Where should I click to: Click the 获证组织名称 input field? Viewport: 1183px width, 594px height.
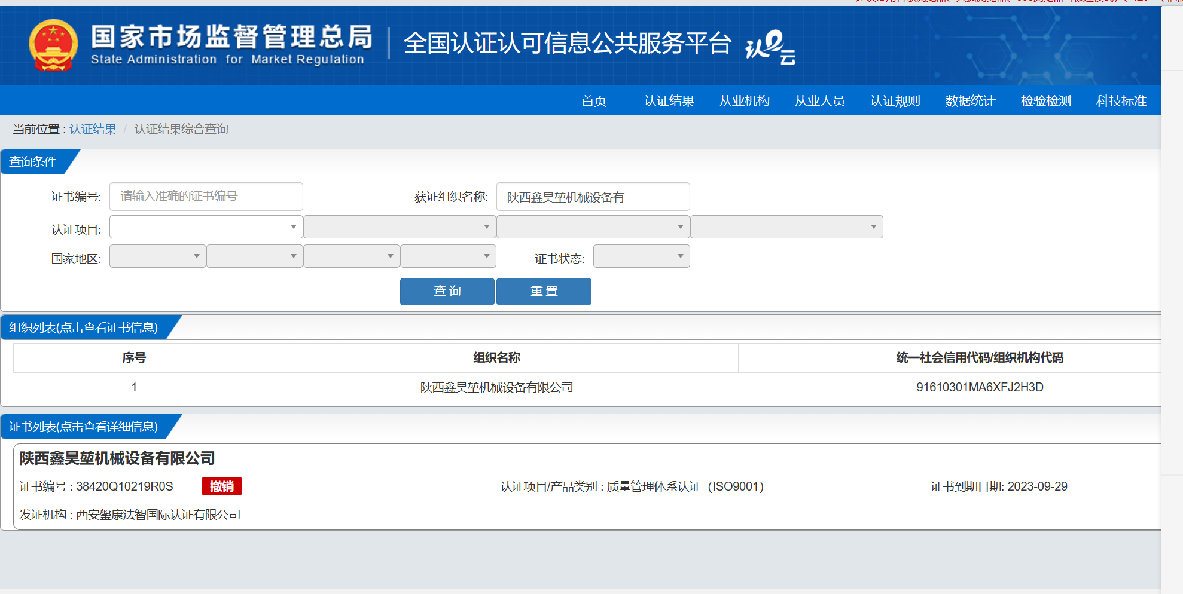(x=593, y=197)
